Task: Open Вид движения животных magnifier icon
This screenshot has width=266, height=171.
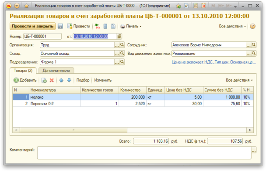Action: (254, 53)
